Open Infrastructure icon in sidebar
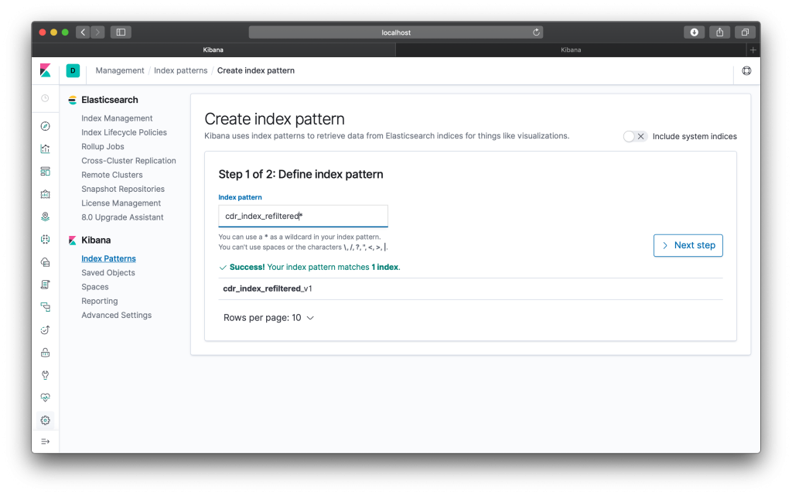 click(46, 262)
